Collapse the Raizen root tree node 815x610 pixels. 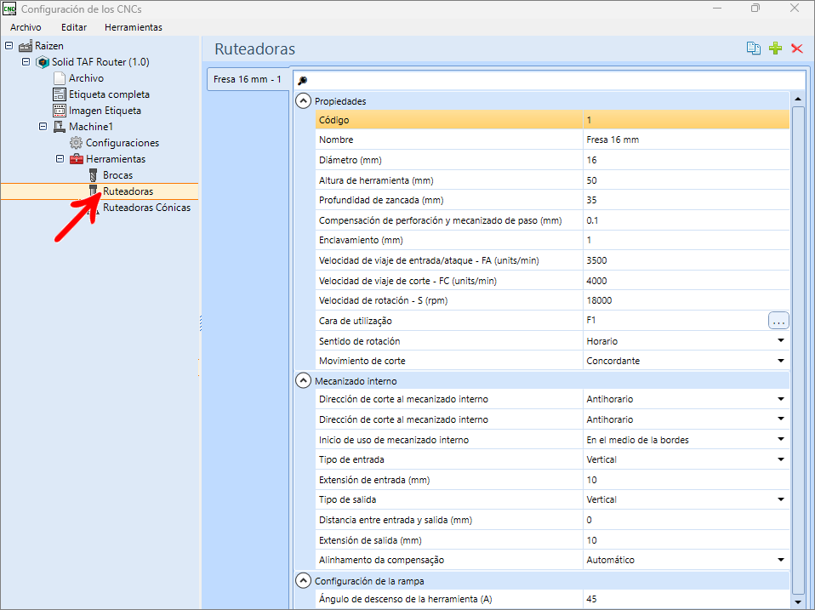(9, 46)
